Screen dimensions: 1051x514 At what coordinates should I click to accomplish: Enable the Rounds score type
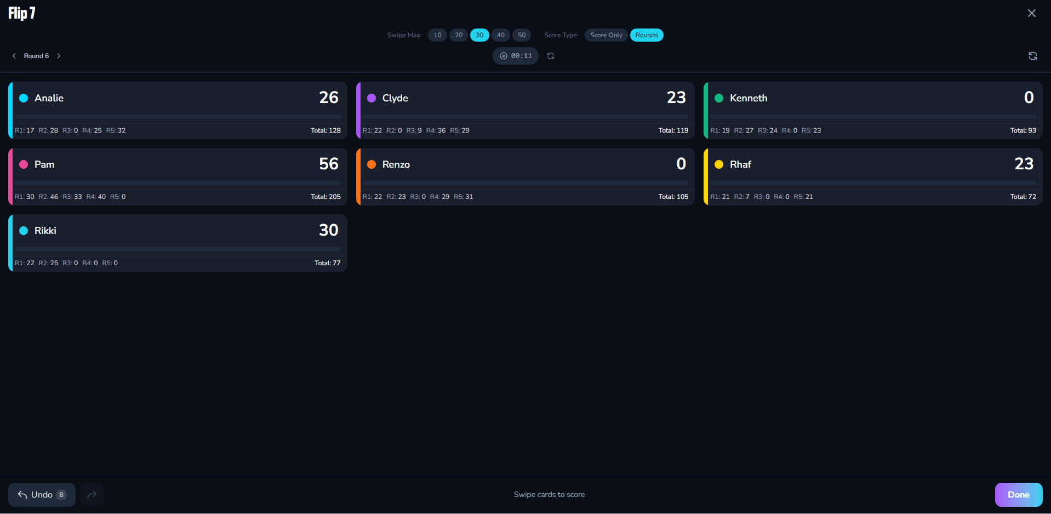(647, 35)
